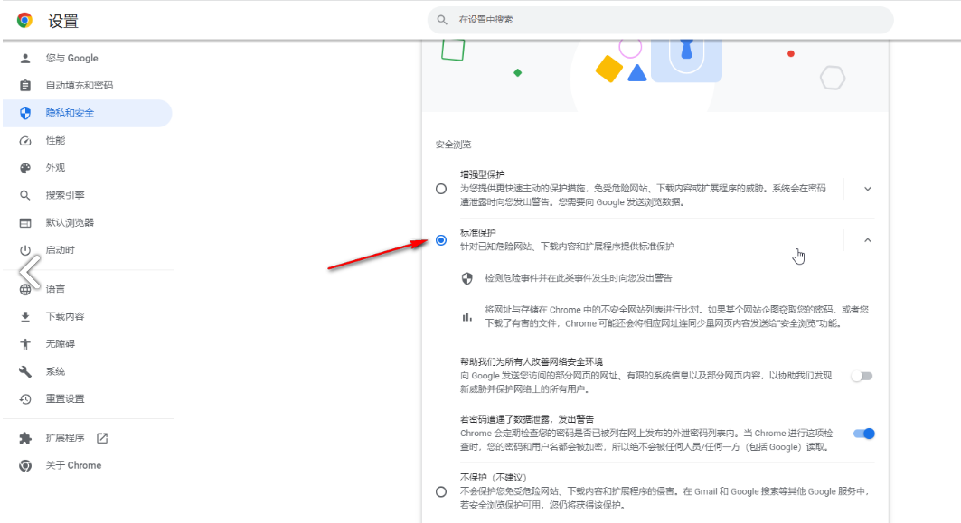Click the person icon beside 您与 Google
The image size is (961, 523).
(x=25, y=58)
